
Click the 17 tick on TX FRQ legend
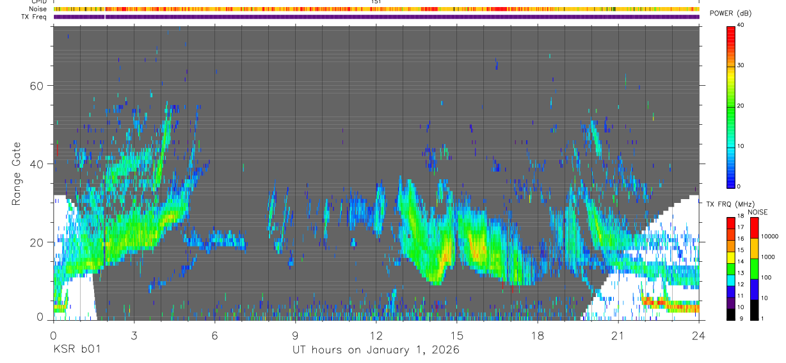741,227
